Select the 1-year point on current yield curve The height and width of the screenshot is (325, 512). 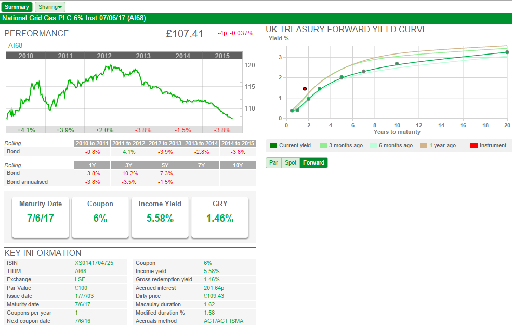[297, 110]
